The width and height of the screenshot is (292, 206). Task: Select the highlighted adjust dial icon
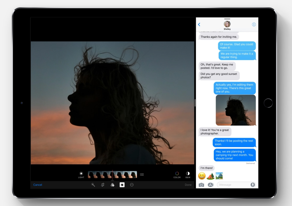point(122,185)
